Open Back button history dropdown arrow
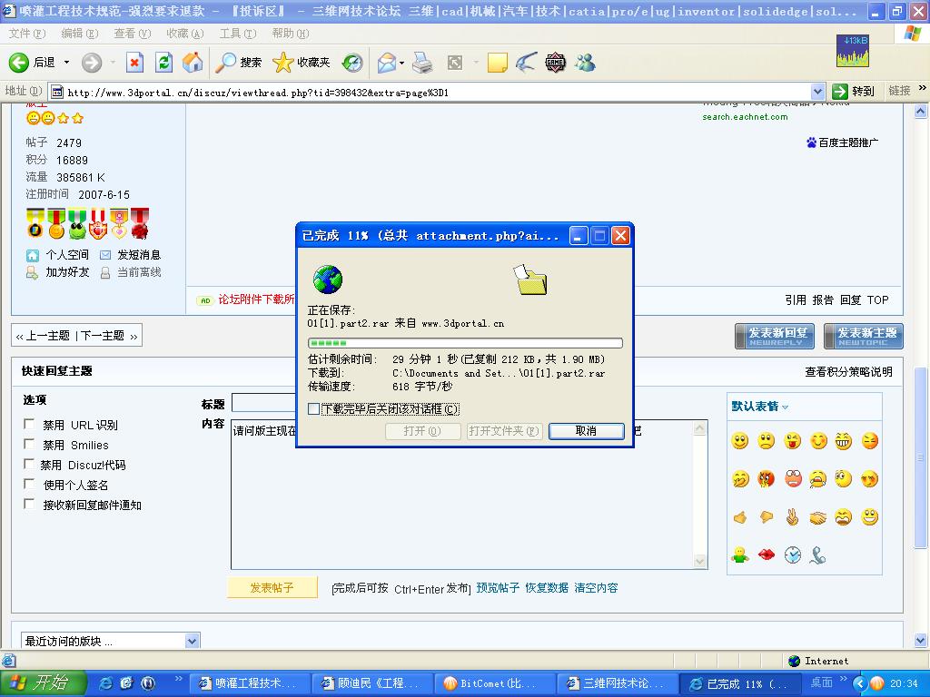The image size is (930, 697). [66, 63]
